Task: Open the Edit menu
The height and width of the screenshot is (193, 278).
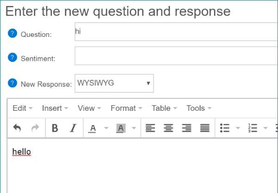Action: click(22, 108)
